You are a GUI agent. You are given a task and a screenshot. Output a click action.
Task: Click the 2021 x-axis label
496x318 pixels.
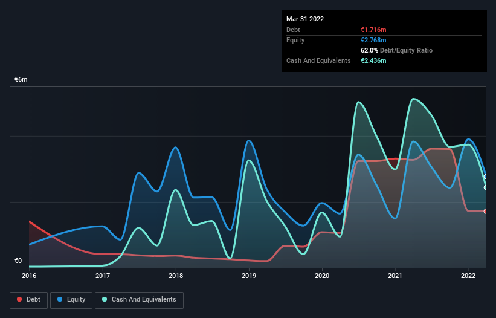coord(395,276)
